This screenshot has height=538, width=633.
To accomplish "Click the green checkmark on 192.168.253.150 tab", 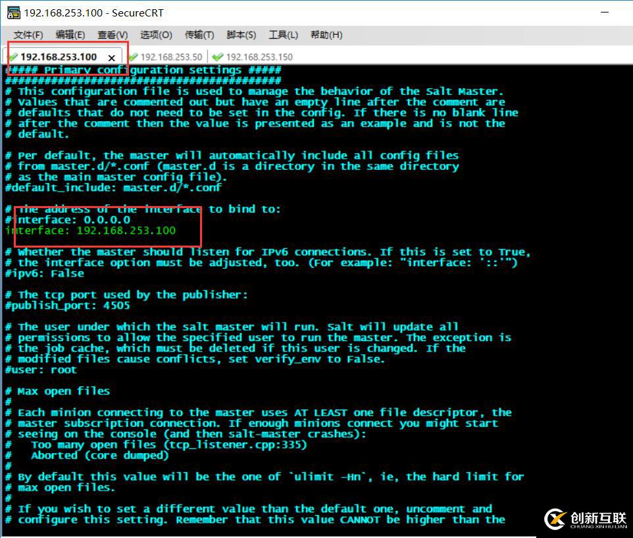I will (x=218, y=57).
